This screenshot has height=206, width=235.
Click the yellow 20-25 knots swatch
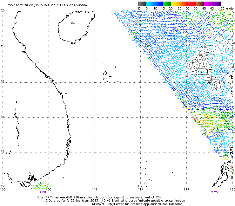point(175,4)
